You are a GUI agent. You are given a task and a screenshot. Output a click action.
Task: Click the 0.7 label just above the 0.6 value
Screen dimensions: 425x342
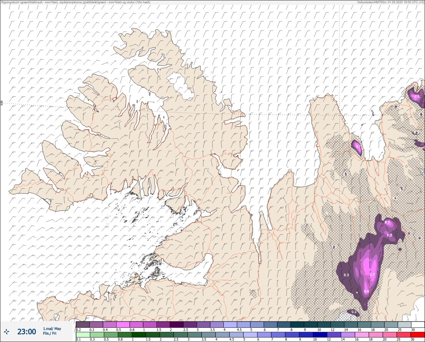pos(372,275)
